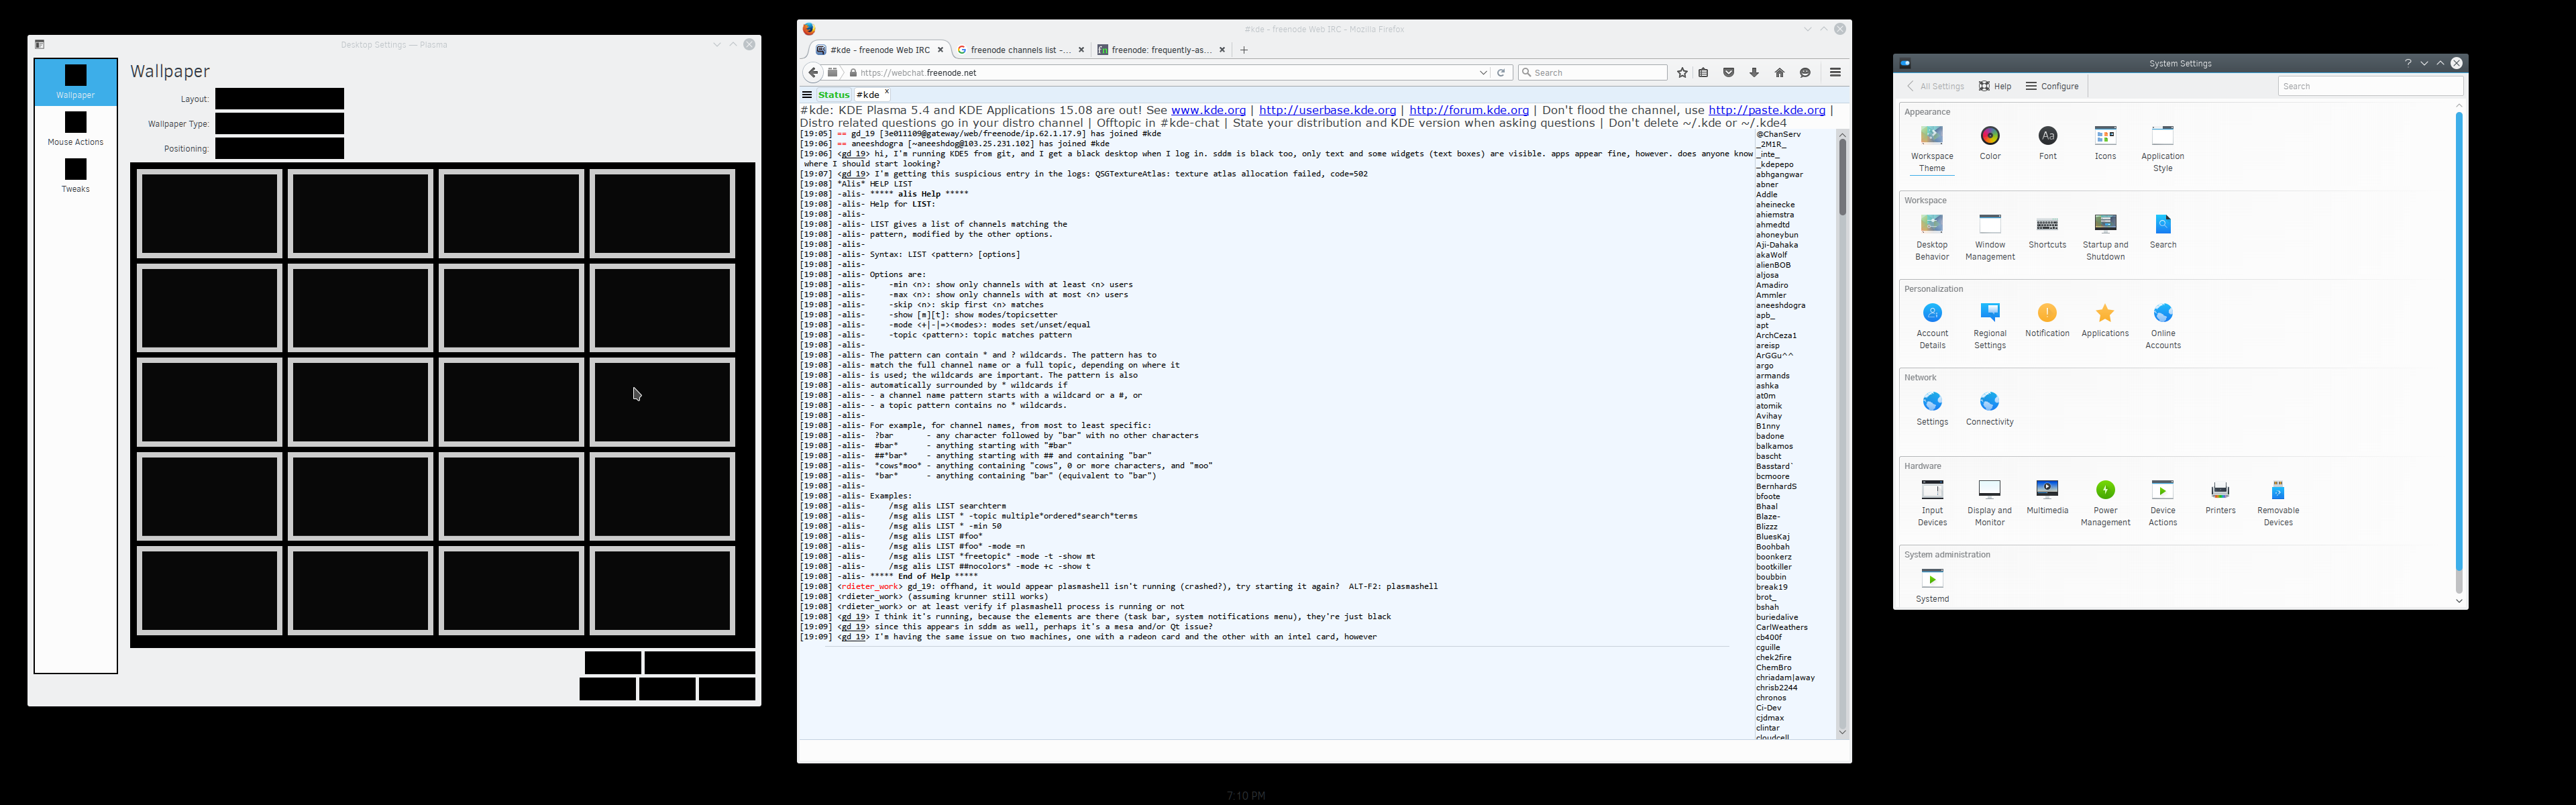Open the Search module under Workspace

2162,231
